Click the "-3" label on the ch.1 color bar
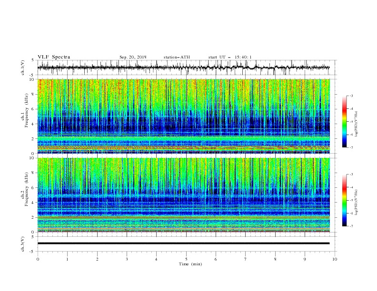The height and width of the screenshot is (291, 377). (351, 96)
